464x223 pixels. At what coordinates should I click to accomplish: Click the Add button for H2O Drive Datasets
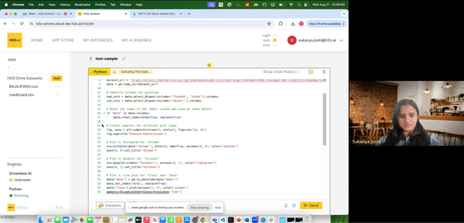click(57, 78)
